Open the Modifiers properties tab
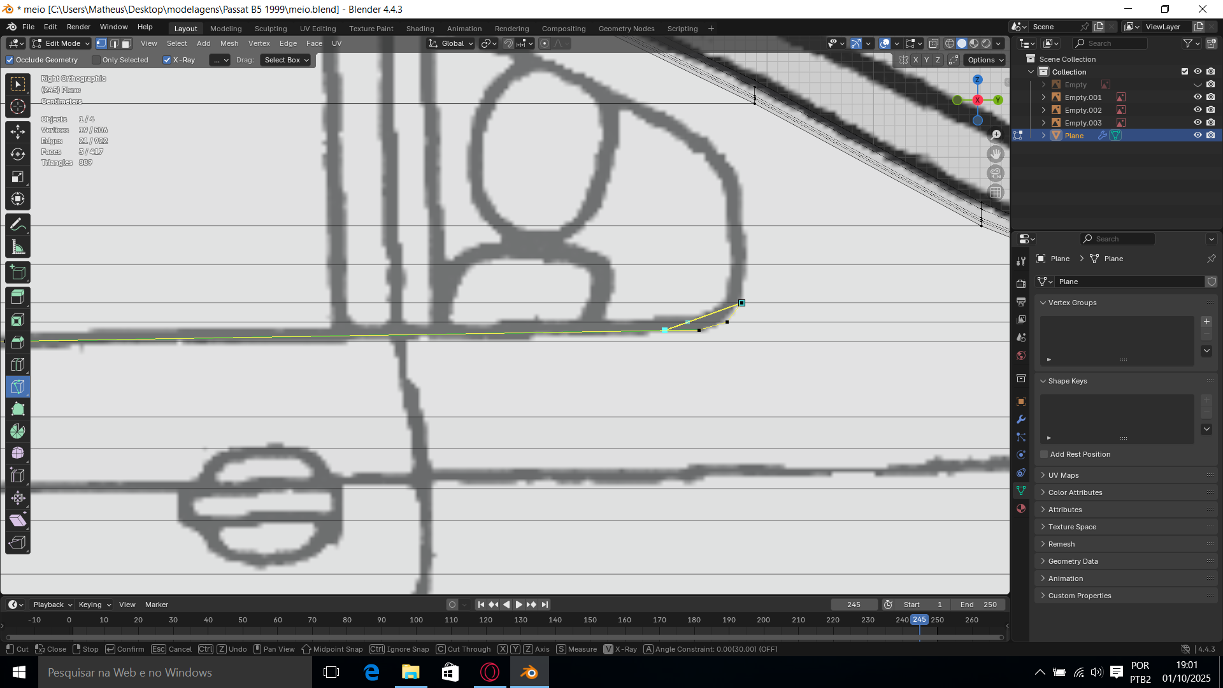The width and height of the screenshot is (1223, 688). tap(1021, 419)
